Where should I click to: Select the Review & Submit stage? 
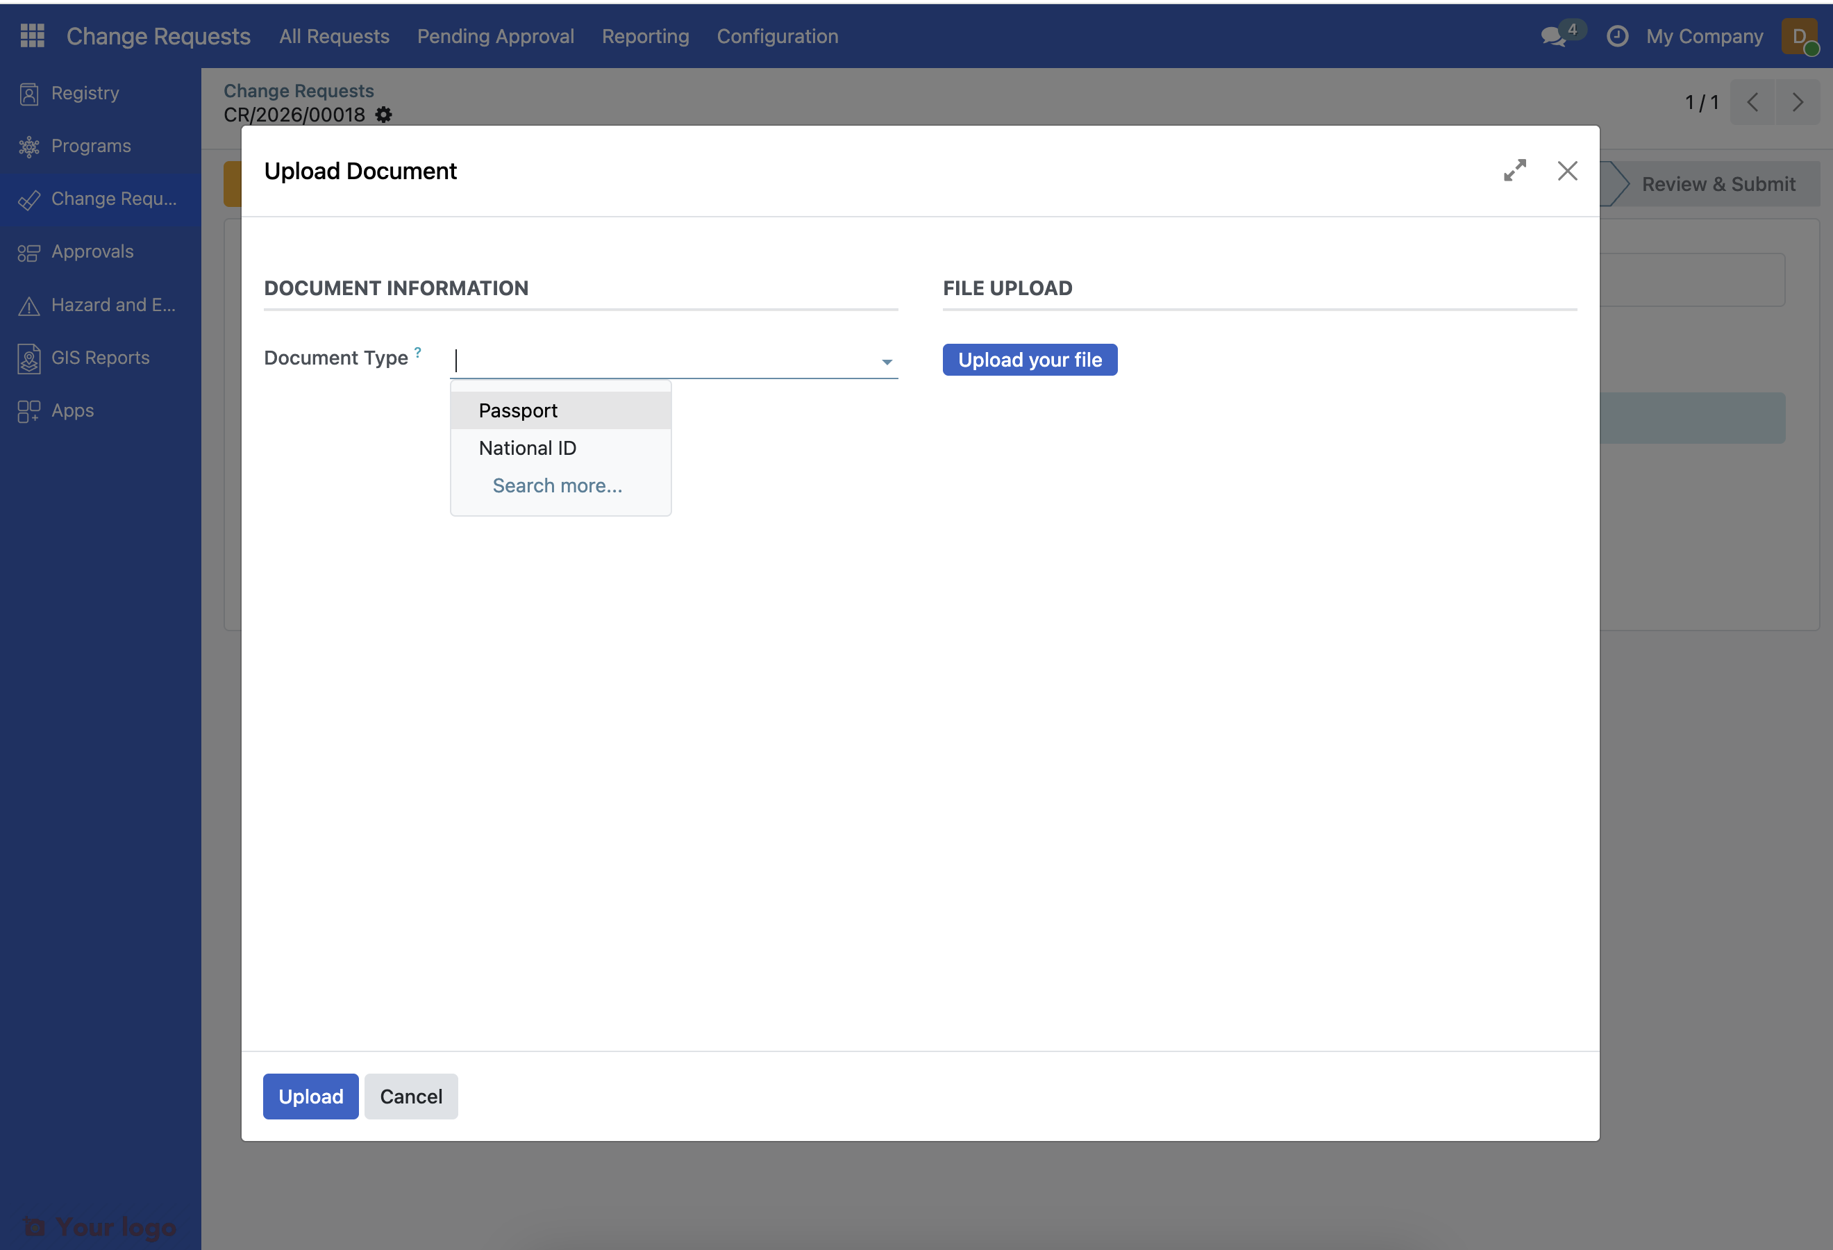coord(1718,184)
